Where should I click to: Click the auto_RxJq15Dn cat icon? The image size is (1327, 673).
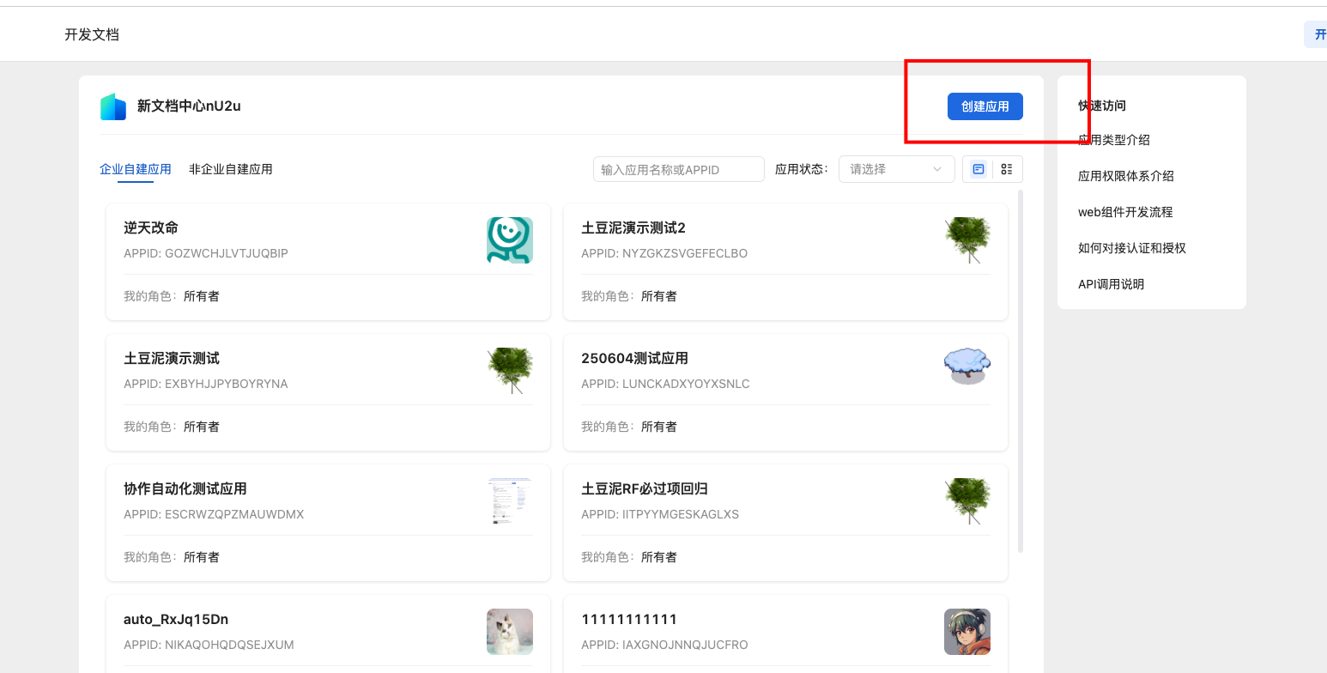coord(510,632)
